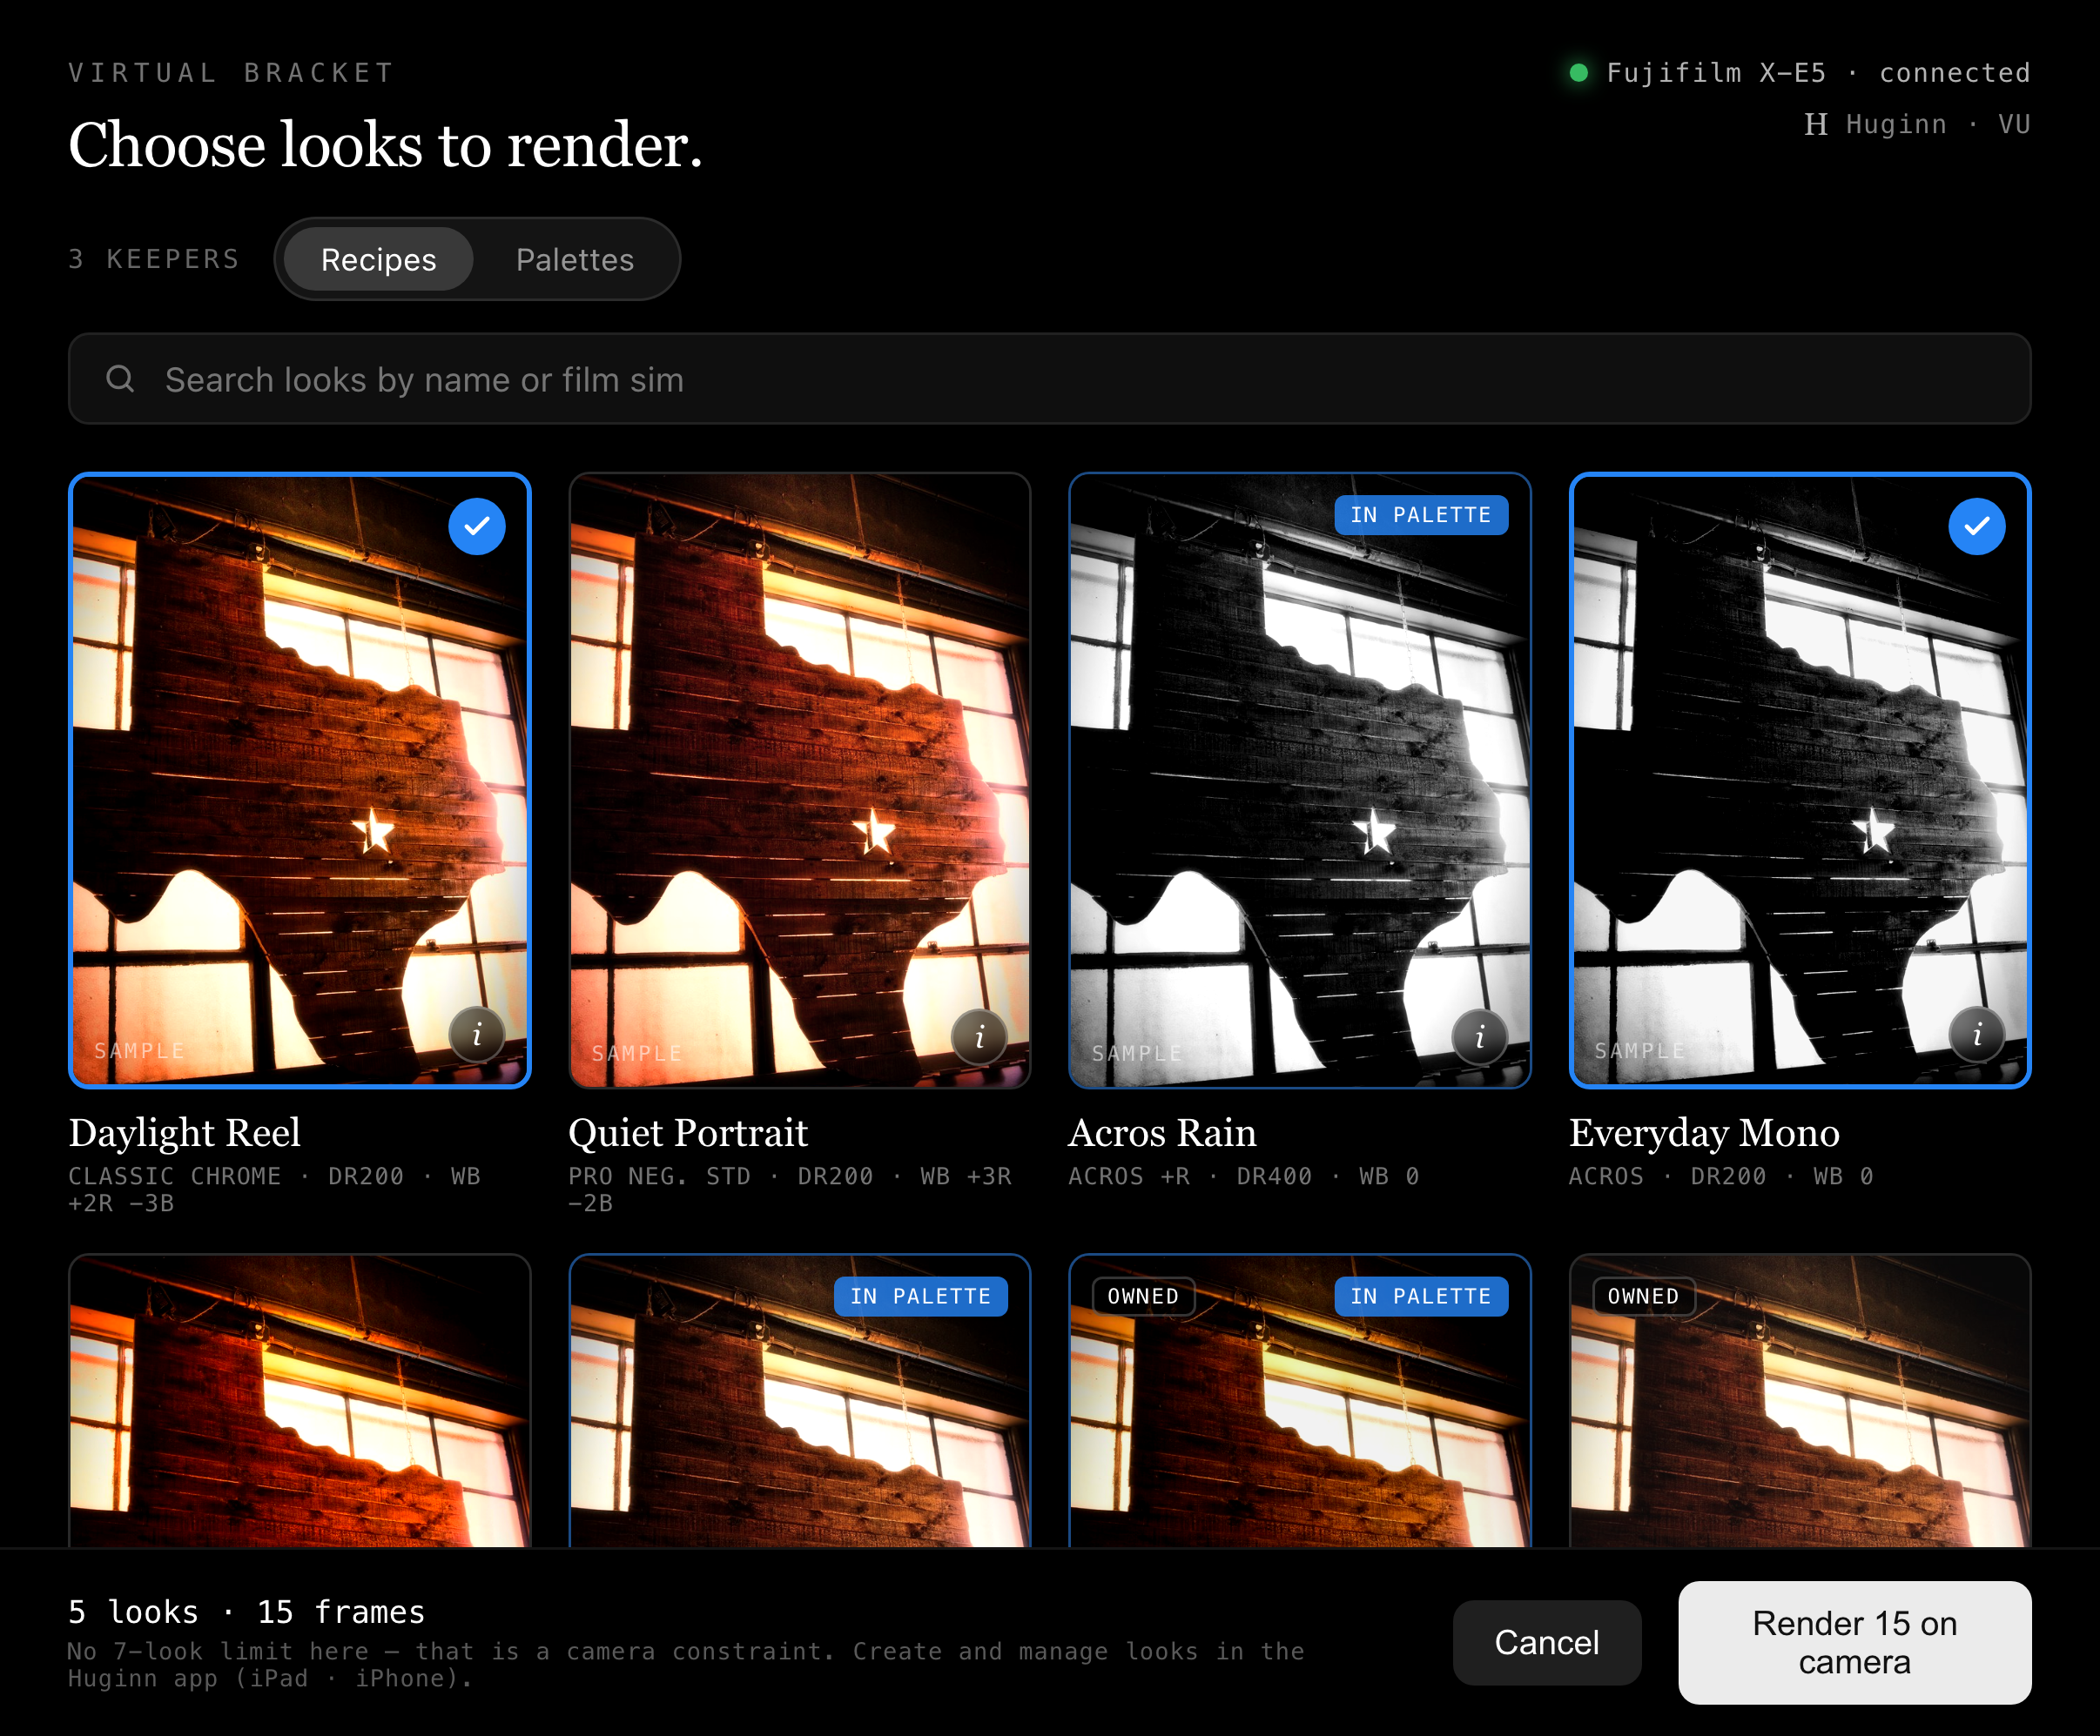Open info for Acros Rain look
Viewport: 2100px width, 1736px height.
1480,1036
